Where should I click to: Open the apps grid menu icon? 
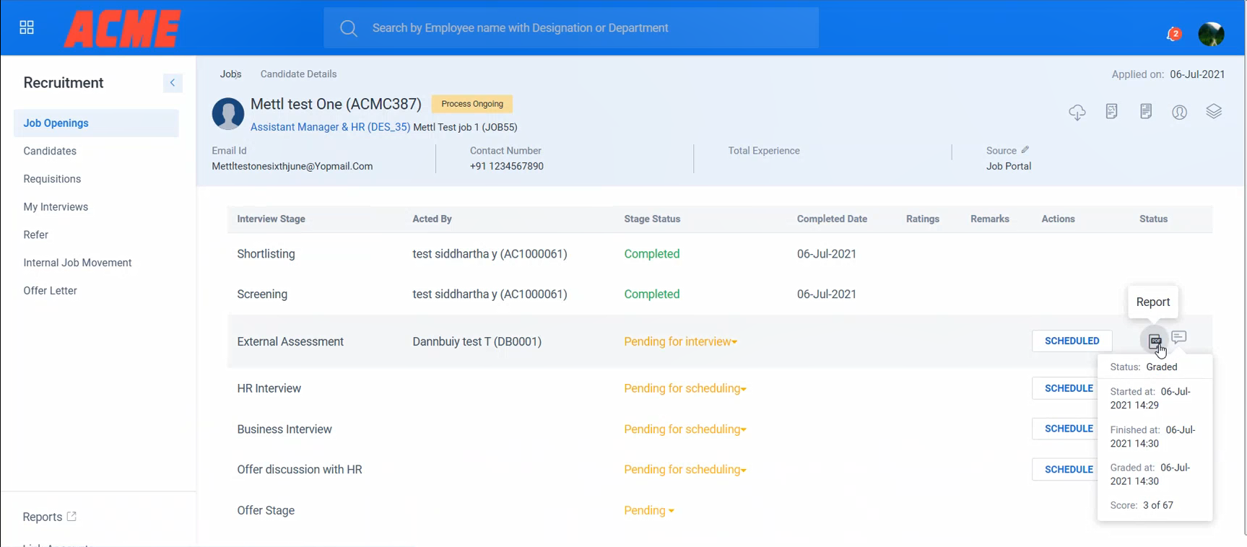click(27, 27)
